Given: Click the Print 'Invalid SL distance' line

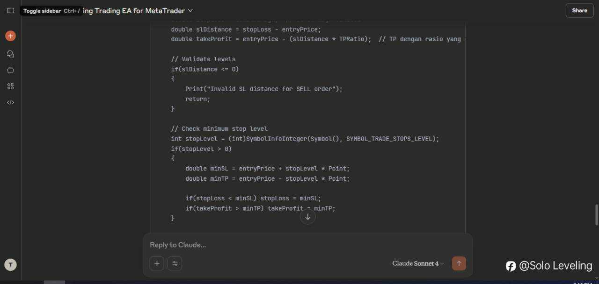Looking at the screenshot, I should (264, 89).
